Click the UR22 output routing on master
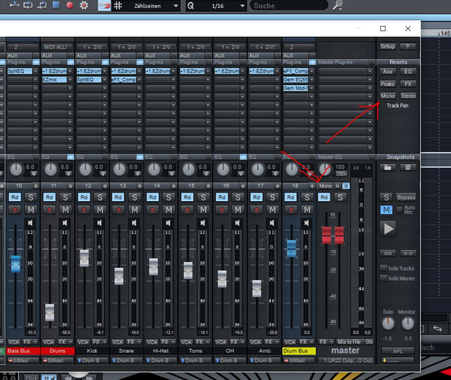 tap(345, 360)
